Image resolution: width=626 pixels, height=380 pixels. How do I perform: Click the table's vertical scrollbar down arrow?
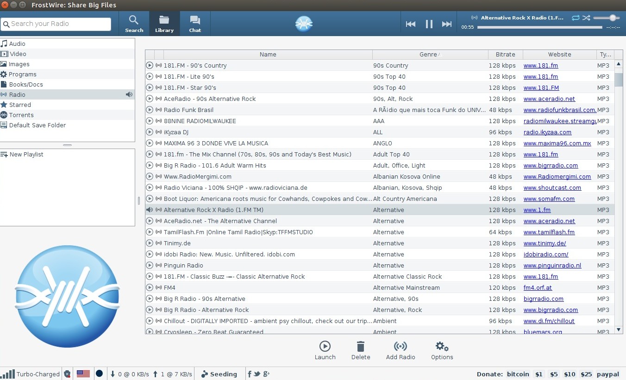coord(619,330)
